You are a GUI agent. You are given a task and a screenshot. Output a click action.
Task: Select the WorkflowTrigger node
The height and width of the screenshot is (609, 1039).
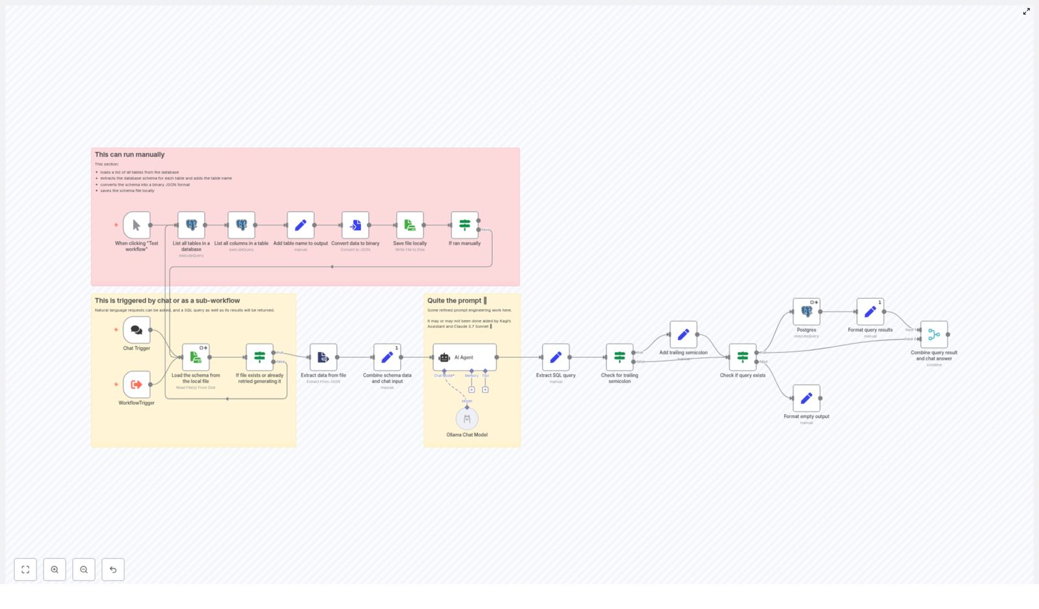[x=136, y=384]
